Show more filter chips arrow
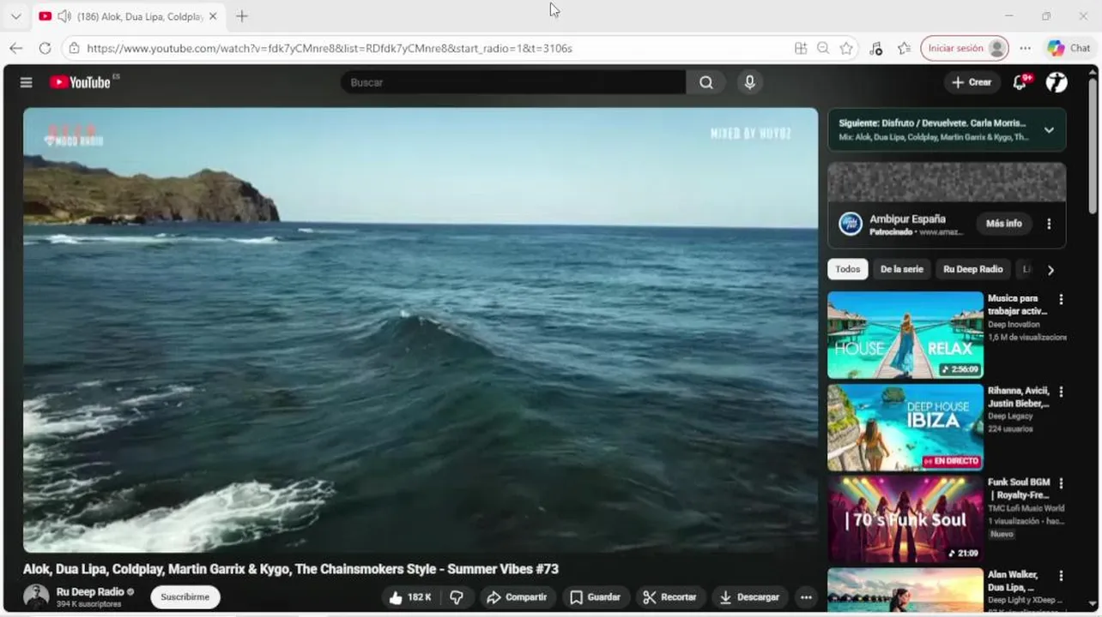Image resolution: width=1102 pixels, height=617 pixels. coord(1050,270)
